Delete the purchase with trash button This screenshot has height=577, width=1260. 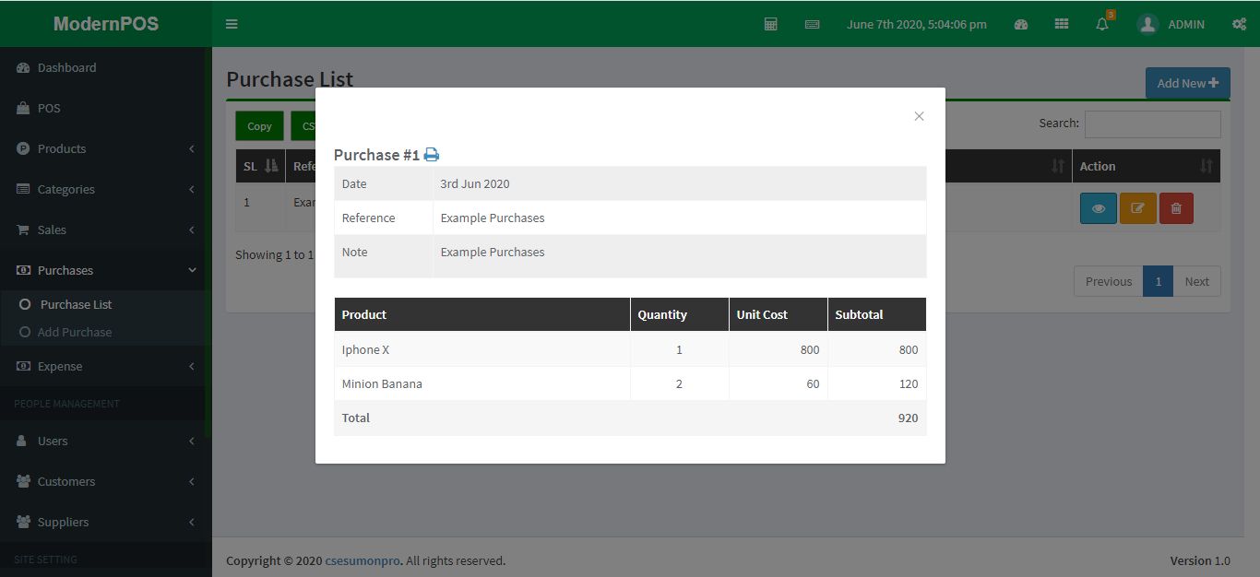pos(1176,208)
